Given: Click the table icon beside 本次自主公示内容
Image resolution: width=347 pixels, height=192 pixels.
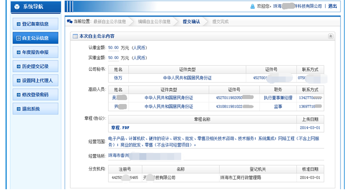Looking at the screenshot, I should [75, 36].
